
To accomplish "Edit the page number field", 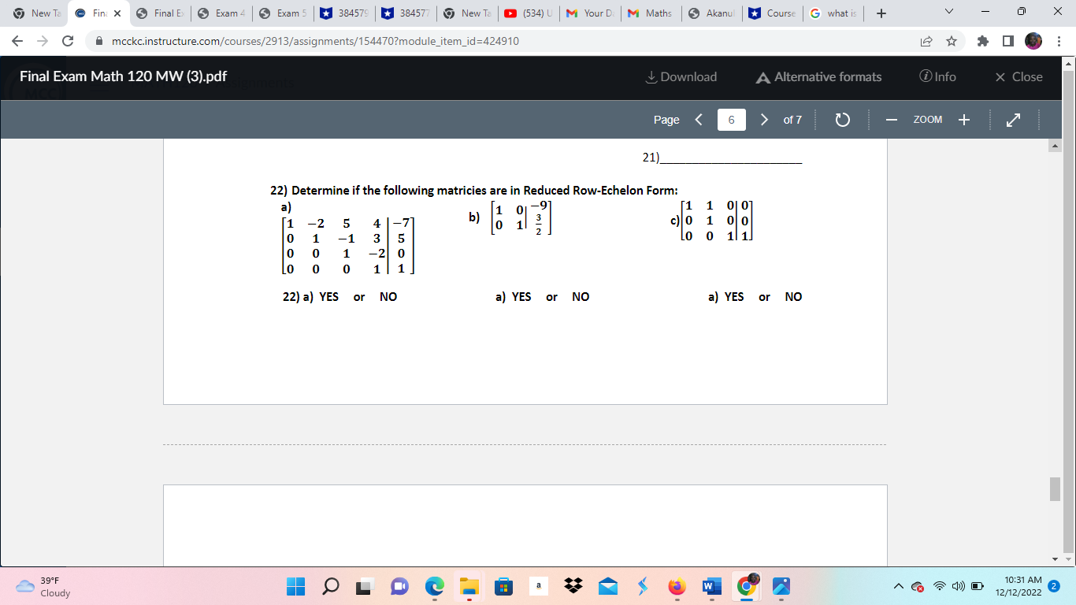I will 731,120.
